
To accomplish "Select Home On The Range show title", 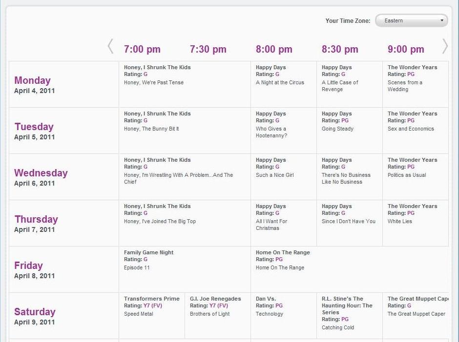I will (283, 252).
